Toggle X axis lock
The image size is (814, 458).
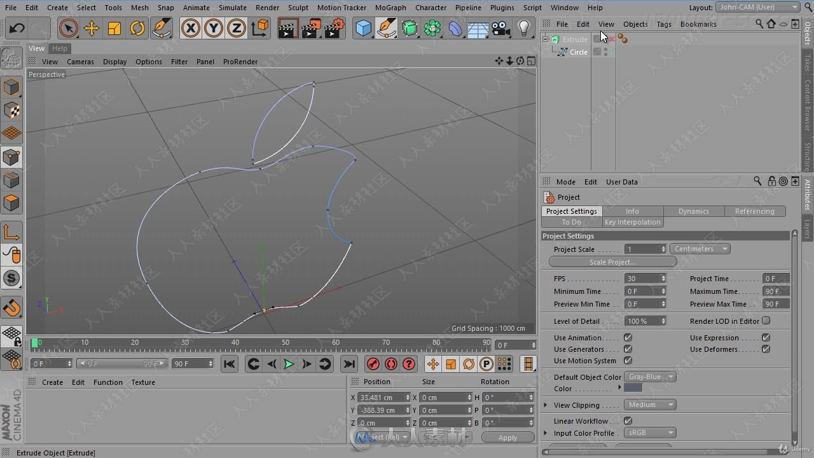[190, 28]
